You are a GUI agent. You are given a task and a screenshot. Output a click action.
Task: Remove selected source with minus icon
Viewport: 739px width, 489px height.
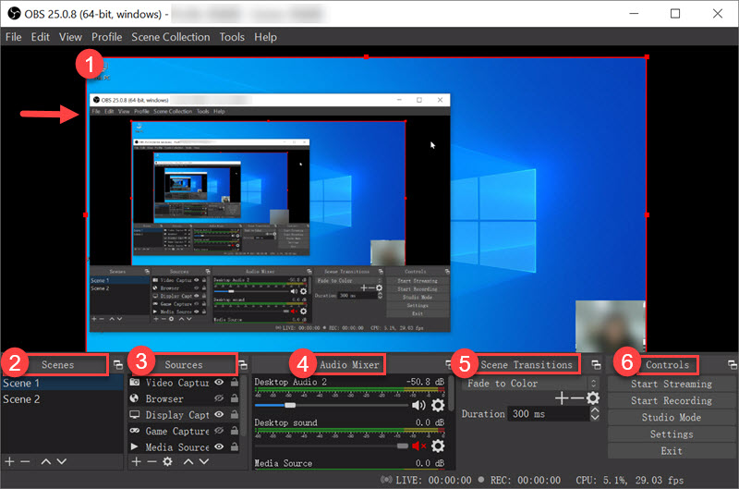coord(151,460)
